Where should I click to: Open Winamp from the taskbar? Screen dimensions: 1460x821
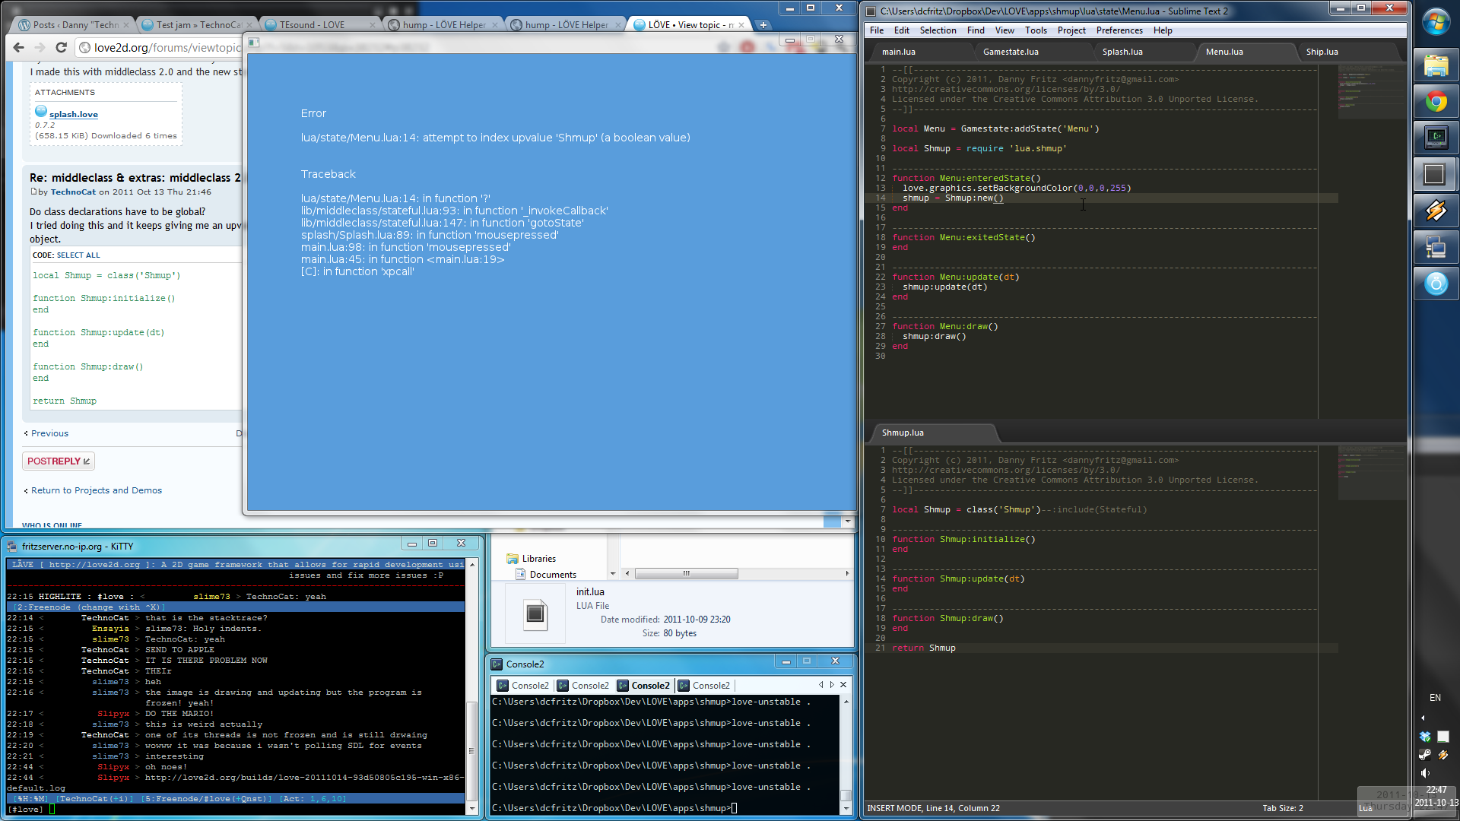pyautogui.click(x=1436, y=211)
